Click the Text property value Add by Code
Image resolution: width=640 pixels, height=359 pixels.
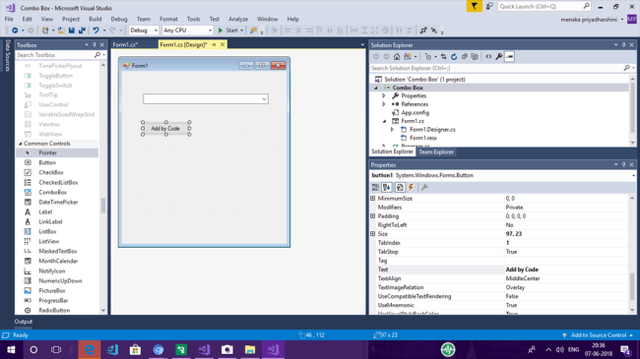tap(522, 269)
